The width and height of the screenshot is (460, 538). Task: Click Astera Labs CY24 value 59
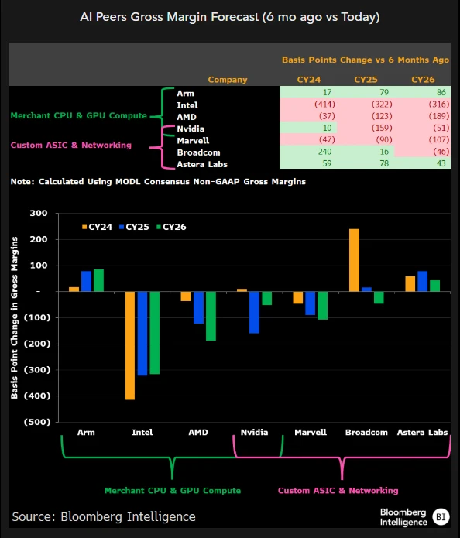click(327, 163)
